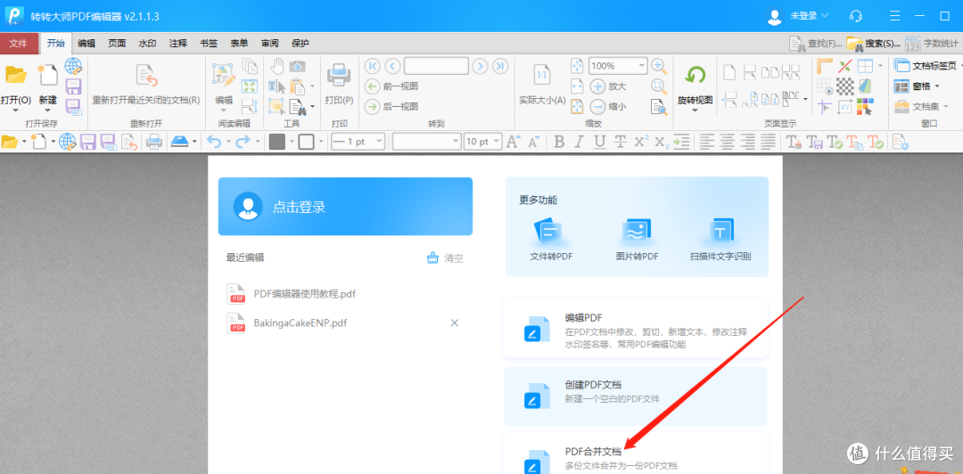Open the File (文件) menu
The image size is (963, 474).
[x=19, y=43]
